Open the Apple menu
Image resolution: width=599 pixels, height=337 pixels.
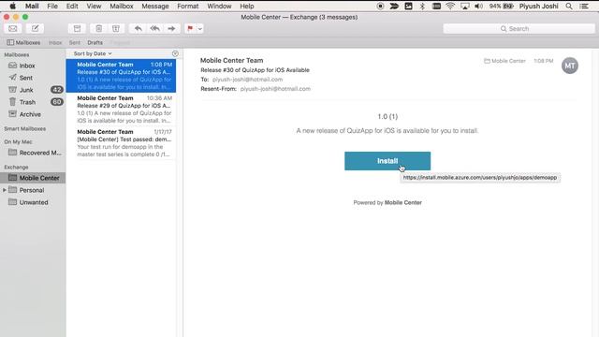click(x=12, y=7)
